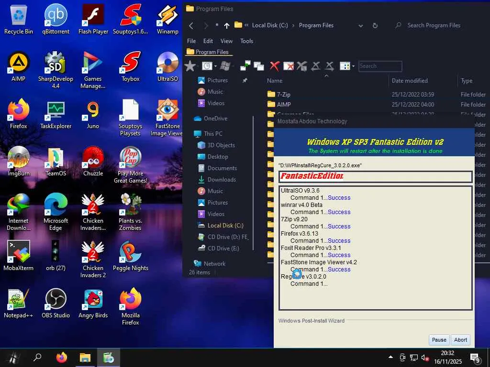Image resolution: width=490 pixels, height=367 pixels.
Task: Open File Explorer from the taskbar
Action: 85,357
